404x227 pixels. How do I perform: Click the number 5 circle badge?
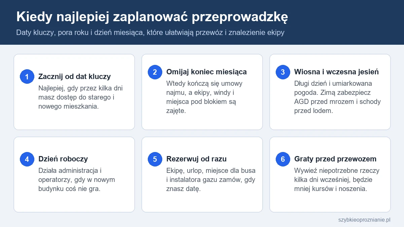pos(155,159)
